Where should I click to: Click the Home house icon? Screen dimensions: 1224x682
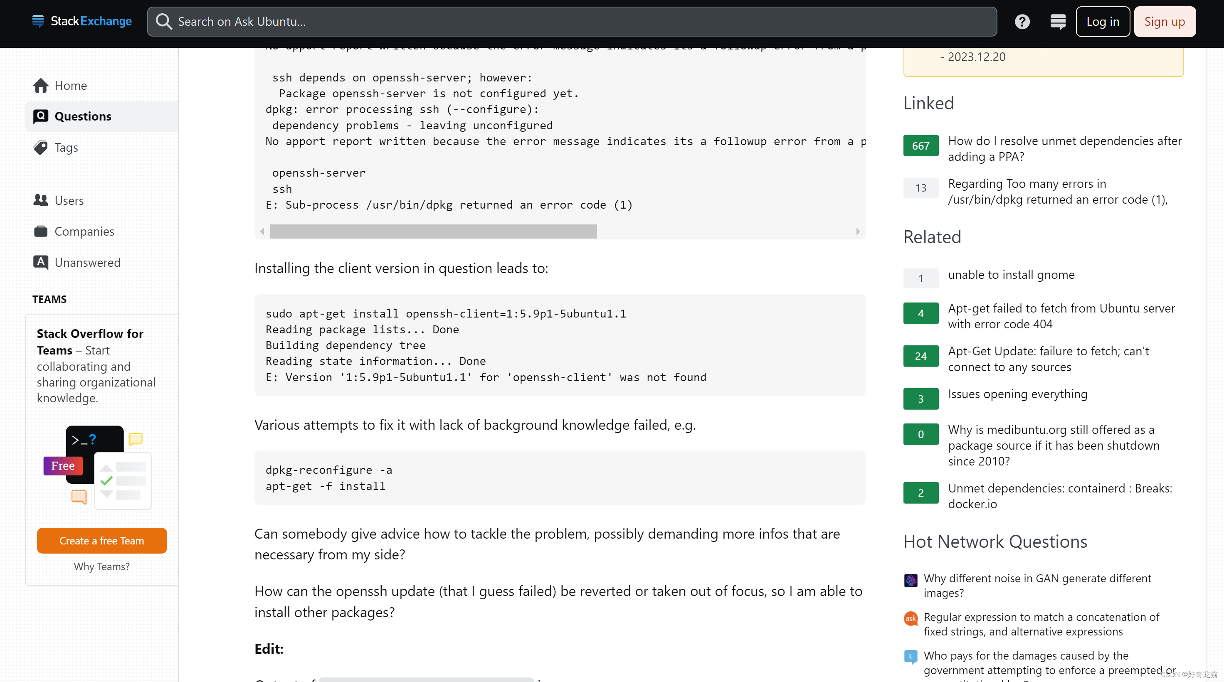41,86
